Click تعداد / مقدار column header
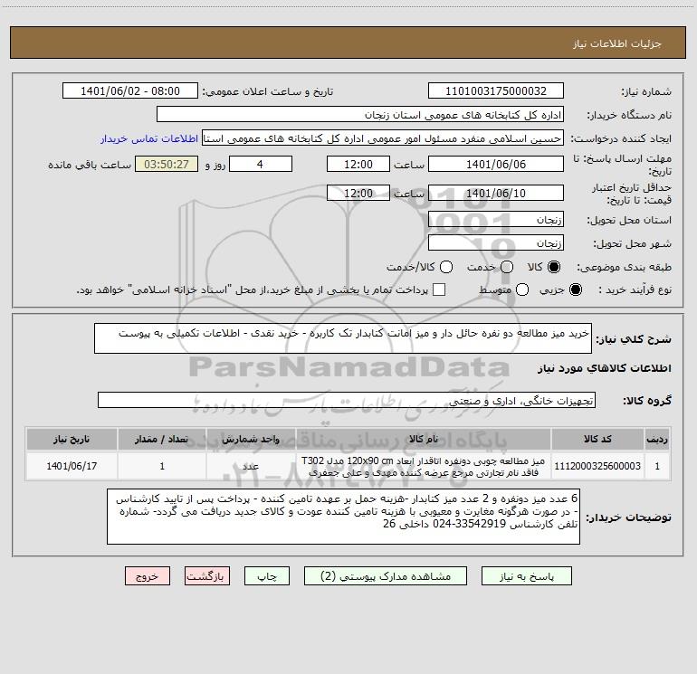 coord(162,440)
